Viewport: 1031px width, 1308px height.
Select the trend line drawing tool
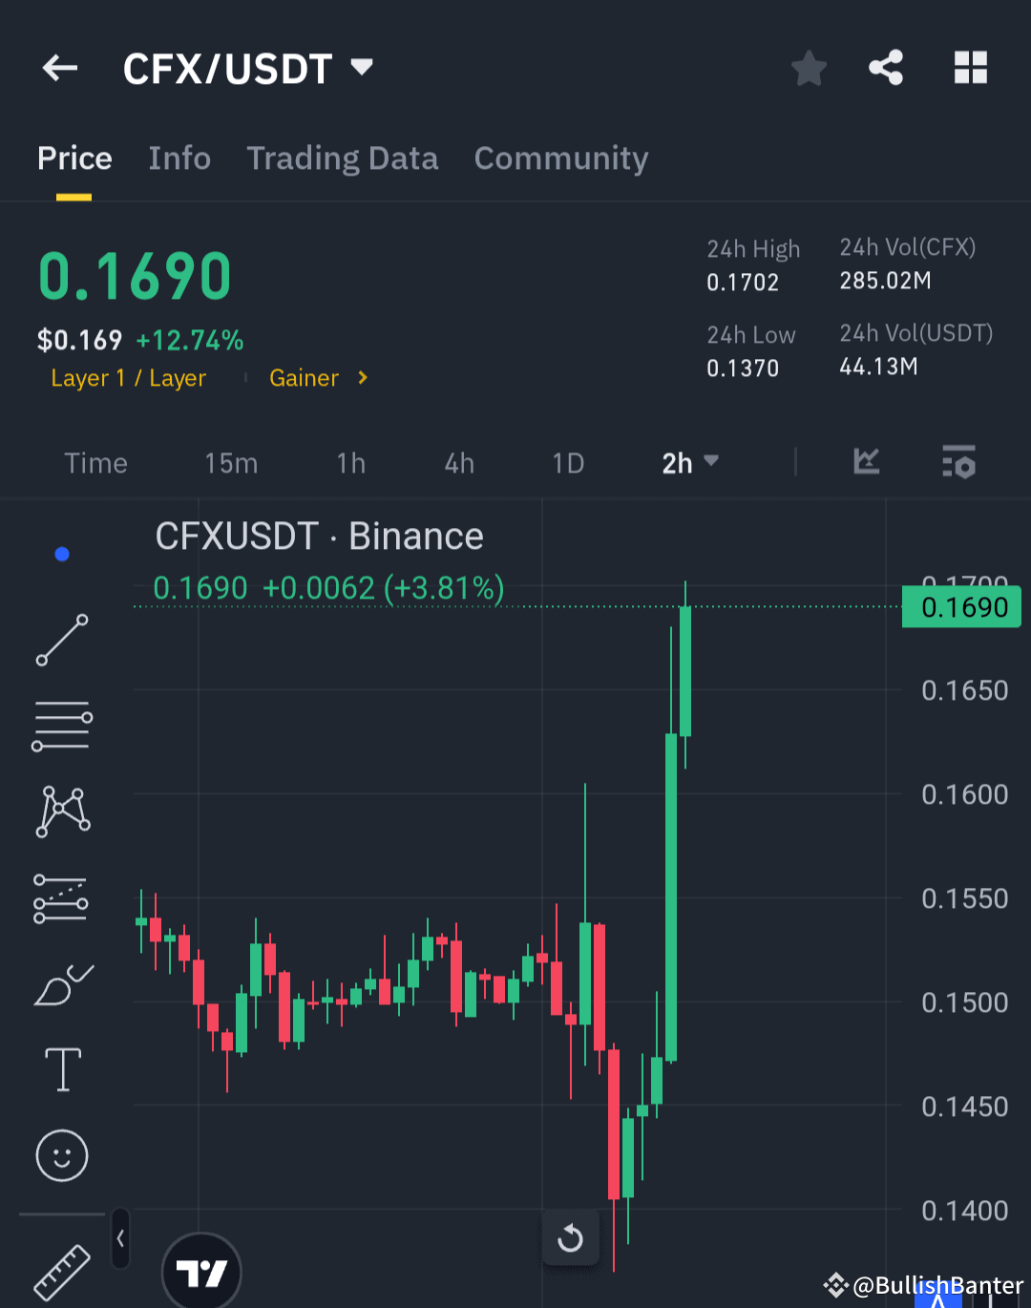61,638
